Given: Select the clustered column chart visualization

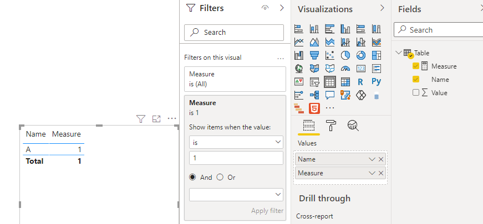Looking at the screenshot, I should pos(345,29).
